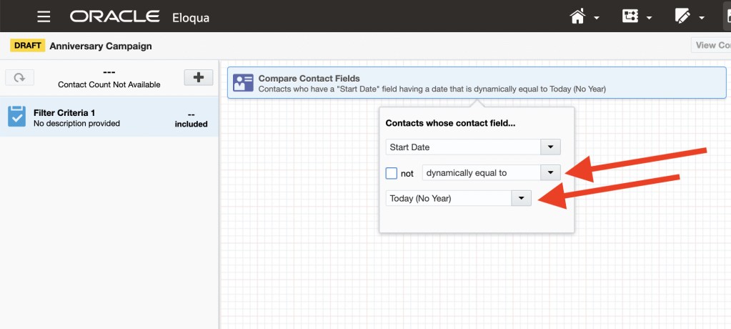731x329 pixels.
Task: Expand the Assets dropdown arrow
Action: [701, 18]
